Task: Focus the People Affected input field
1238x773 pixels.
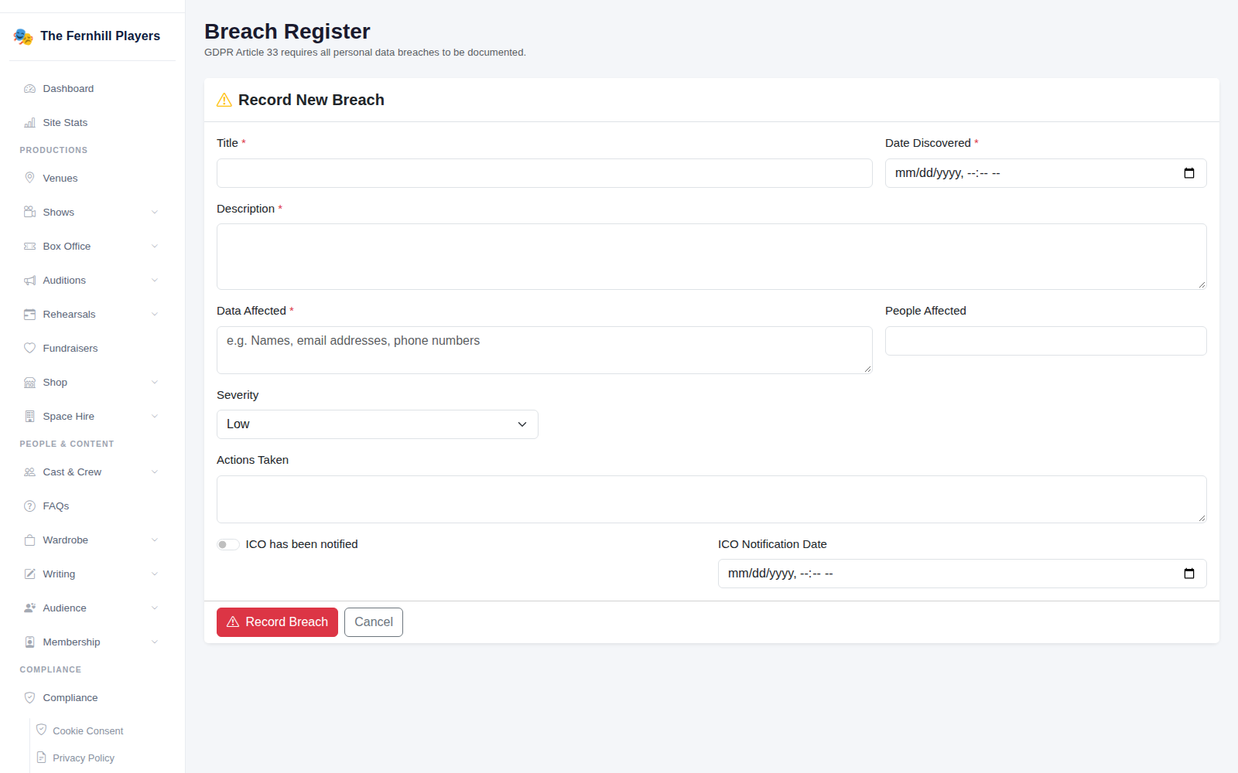Action: coord(1046,341)
